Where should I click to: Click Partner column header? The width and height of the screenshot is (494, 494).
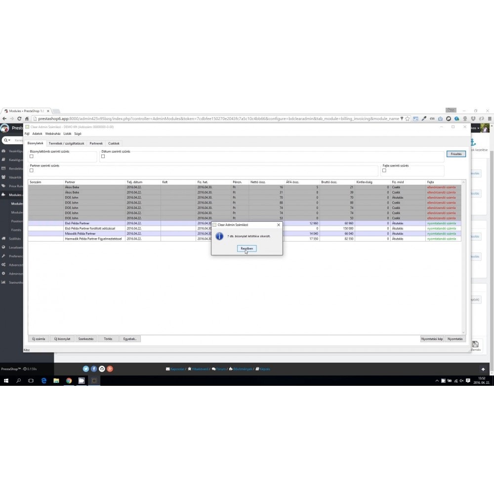point(94,182)
